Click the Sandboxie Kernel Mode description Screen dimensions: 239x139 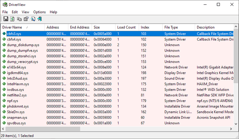click(x=215, y=112)
